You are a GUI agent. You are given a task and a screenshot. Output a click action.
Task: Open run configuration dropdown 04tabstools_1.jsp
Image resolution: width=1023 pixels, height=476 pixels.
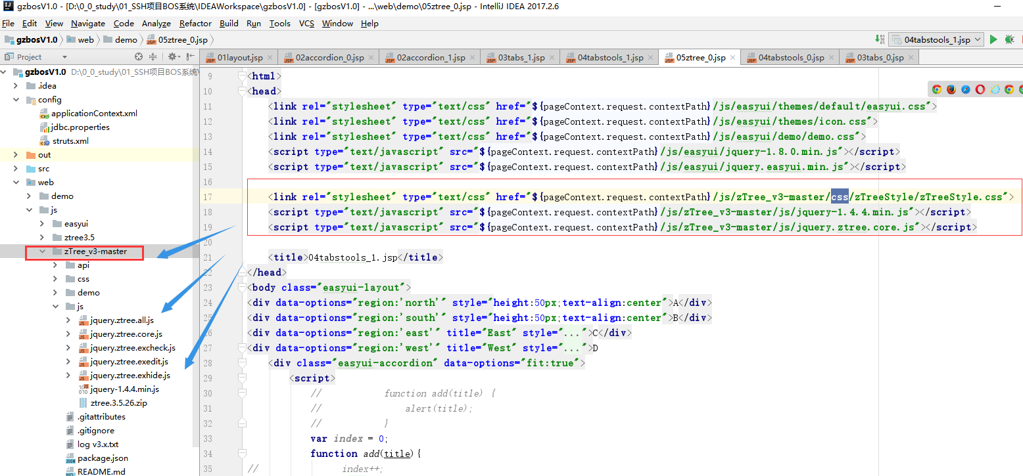936,39
